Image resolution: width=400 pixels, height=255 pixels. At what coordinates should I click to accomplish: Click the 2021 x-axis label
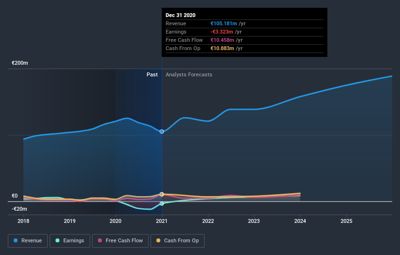[x=162, y=221]
